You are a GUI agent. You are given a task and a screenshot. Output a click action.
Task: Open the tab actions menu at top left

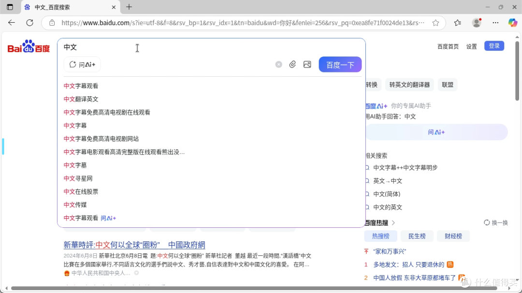tap(10, 7)
